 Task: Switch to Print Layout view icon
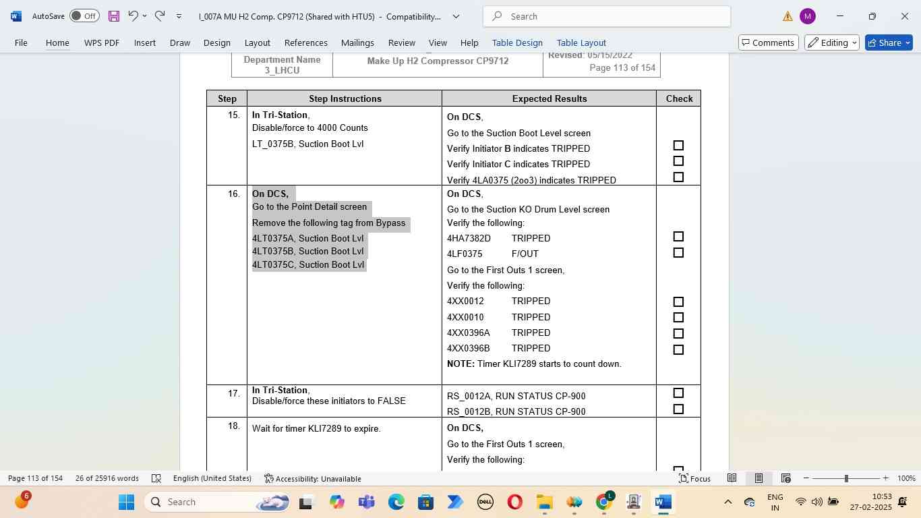click(759, 478)
